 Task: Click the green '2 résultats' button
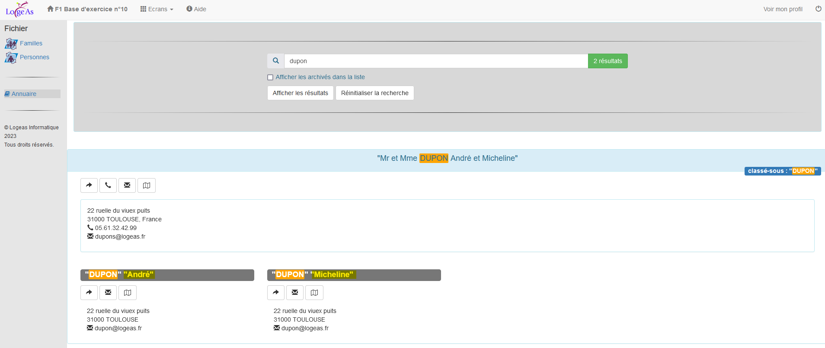click(608, 61)
